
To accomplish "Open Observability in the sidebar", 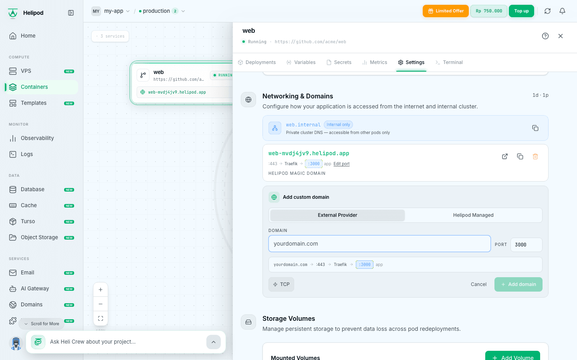I will click(42, 138).
